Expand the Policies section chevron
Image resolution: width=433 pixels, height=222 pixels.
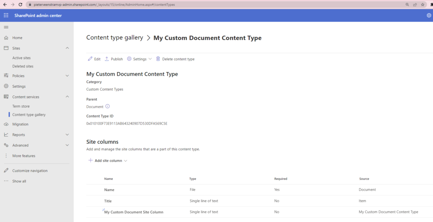tap(67, 76)
